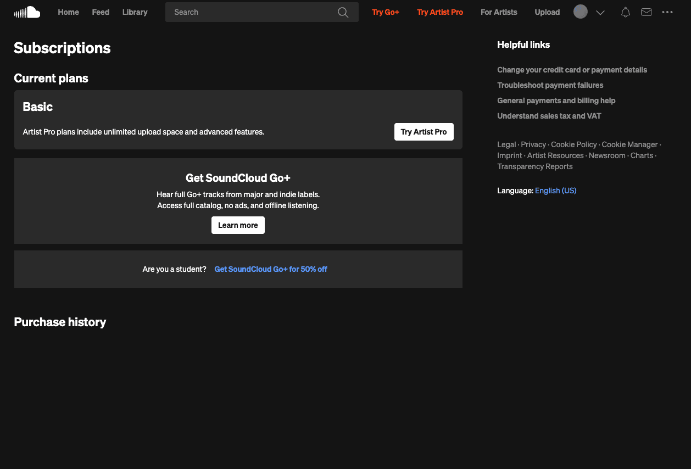Open the three-dots more menu
Viewport: 691px width, 469px height.
coord(667,12)
